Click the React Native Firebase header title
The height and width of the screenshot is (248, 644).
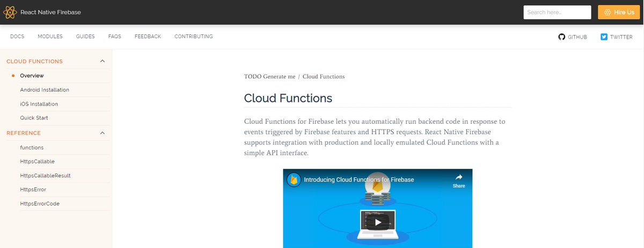pos(50,12)
